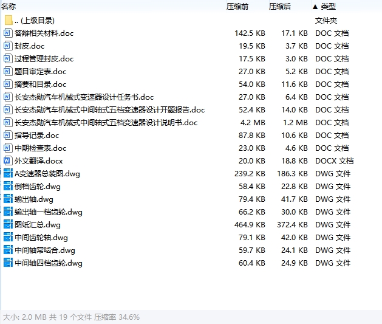Viewport: 382px width, 324px height.
Task: Click the DOCX icon for 外文翻译.docx
Action: click(8, 160)
